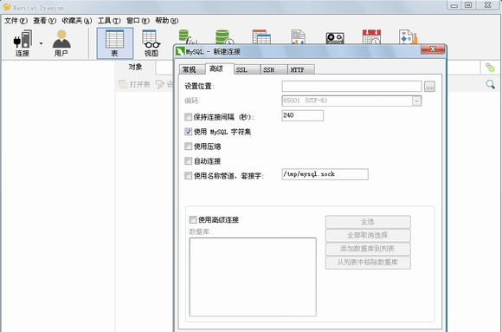Image resolution: width=502 pixels, height=332 pixels.
Task: Open the 帮助 menu
Action: click(x=166, y=21)
